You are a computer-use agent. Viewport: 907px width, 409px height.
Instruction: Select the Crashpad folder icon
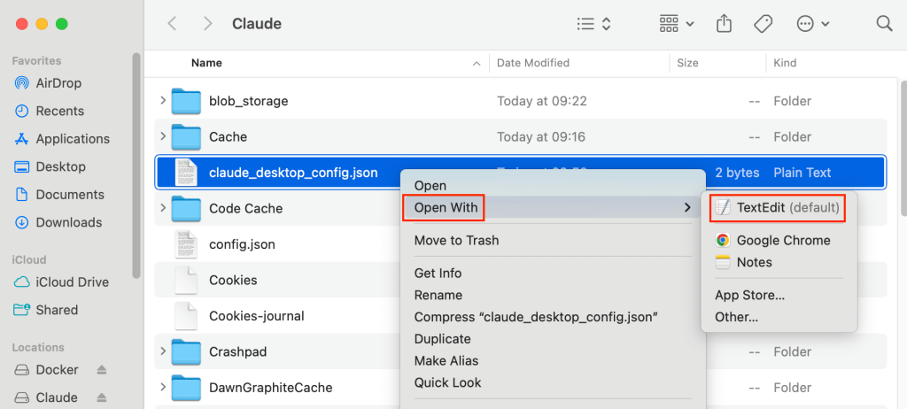coord(186,351)
